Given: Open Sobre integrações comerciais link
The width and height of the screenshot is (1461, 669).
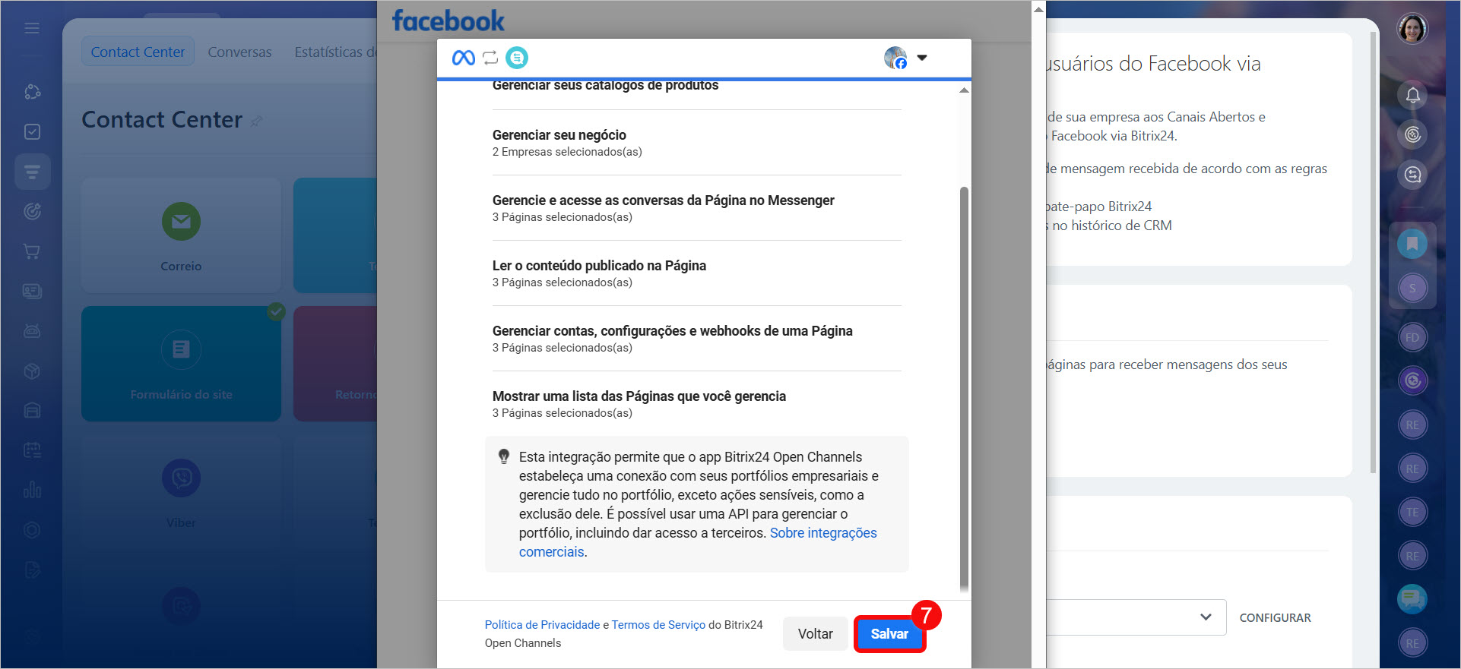Looking at the screenshot, I should pyautogui.click(x=698, y=542).
